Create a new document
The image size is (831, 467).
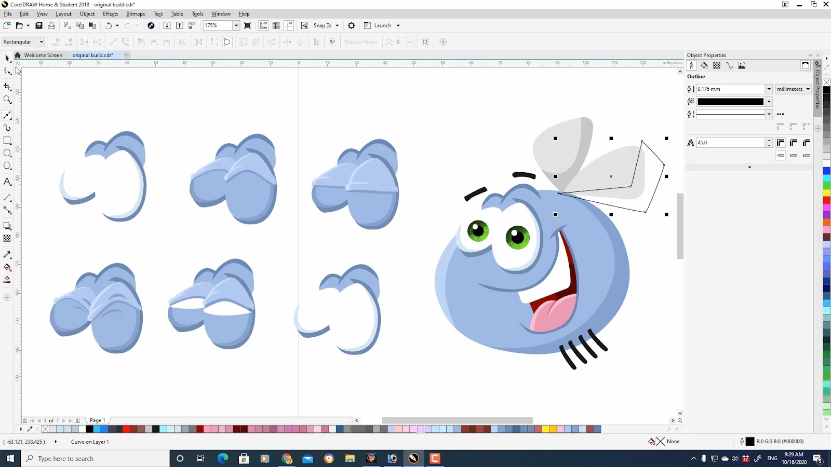(7, 25)
